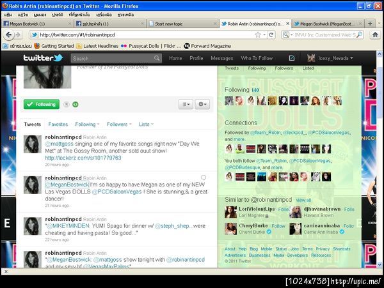384x288 pixels.
Task: Bookmark page with the star icon
Action: pos(258,34)
